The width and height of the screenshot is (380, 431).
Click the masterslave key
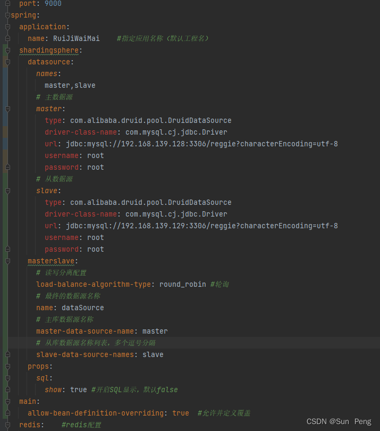click(x=51, y=261)
